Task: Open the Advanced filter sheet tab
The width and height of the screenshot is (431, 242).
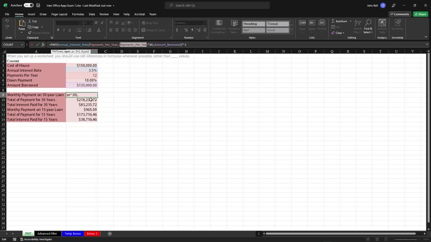Action: click(x=47, y=234)
